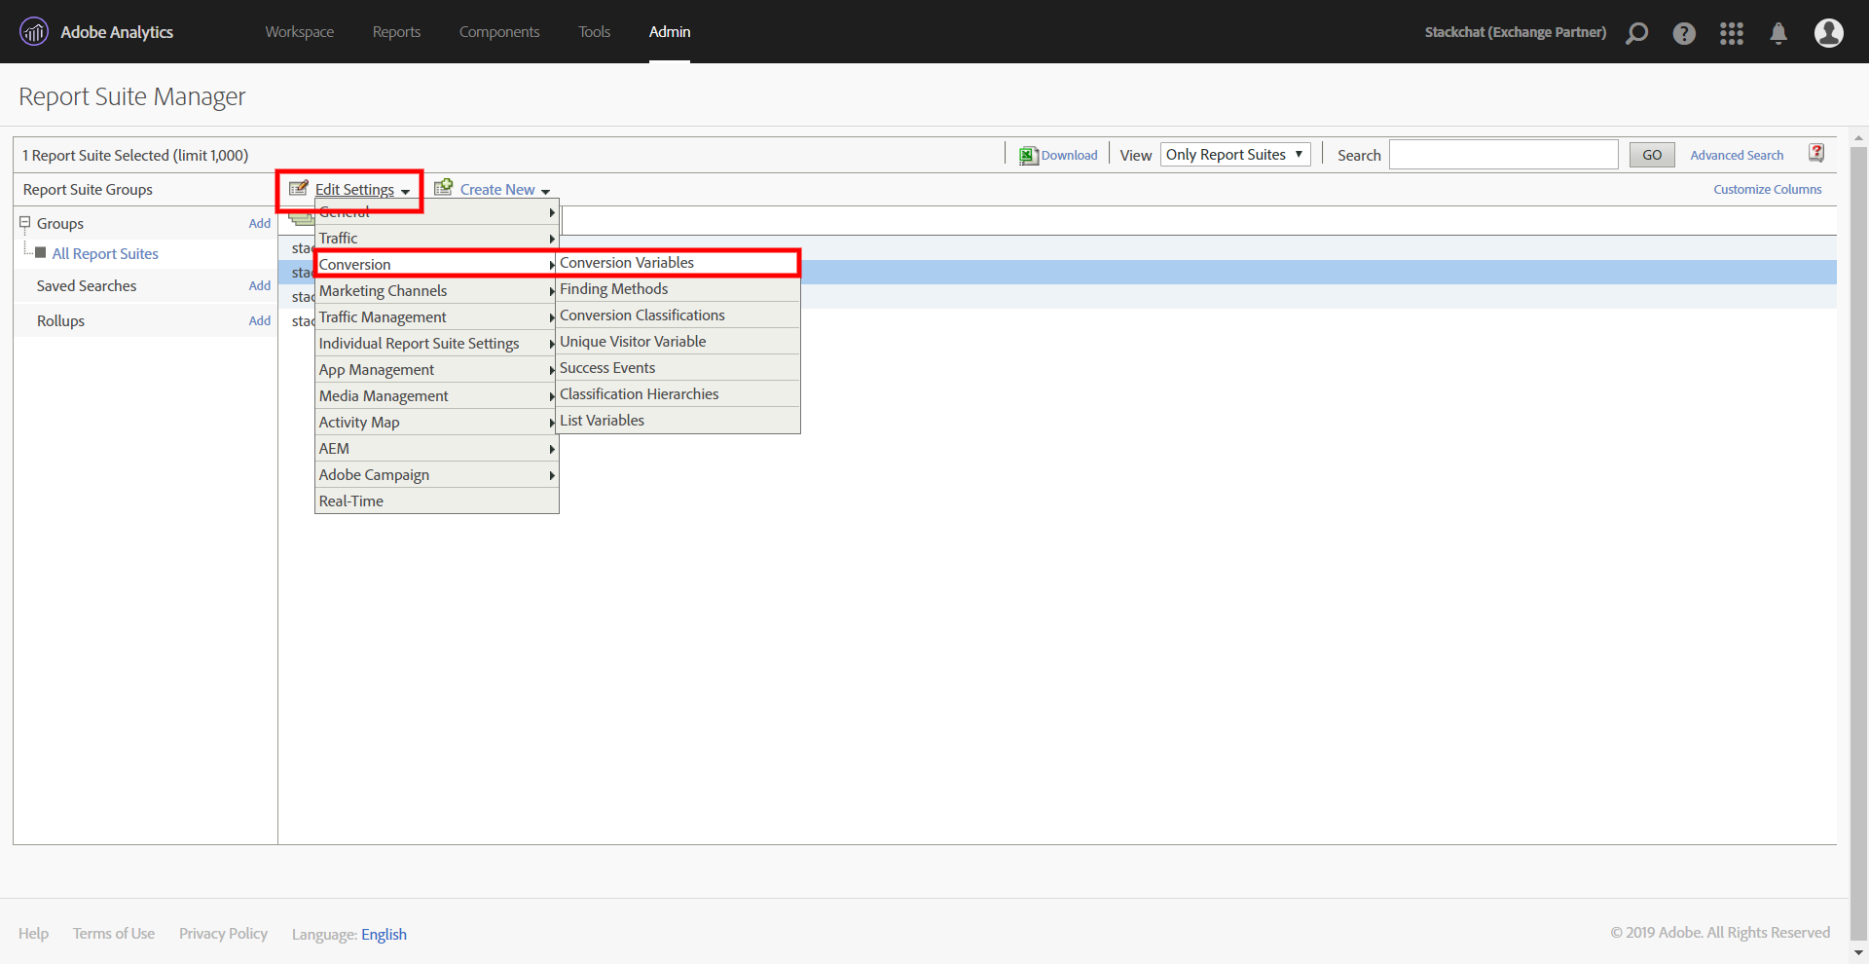1869x964 pixels.
Task: Open the search magnifier in top bar
Action: tap(1637, 33)
